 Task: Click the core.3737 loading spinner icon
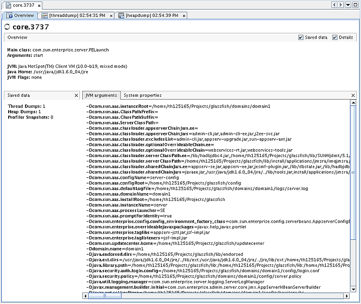(7, 27)
